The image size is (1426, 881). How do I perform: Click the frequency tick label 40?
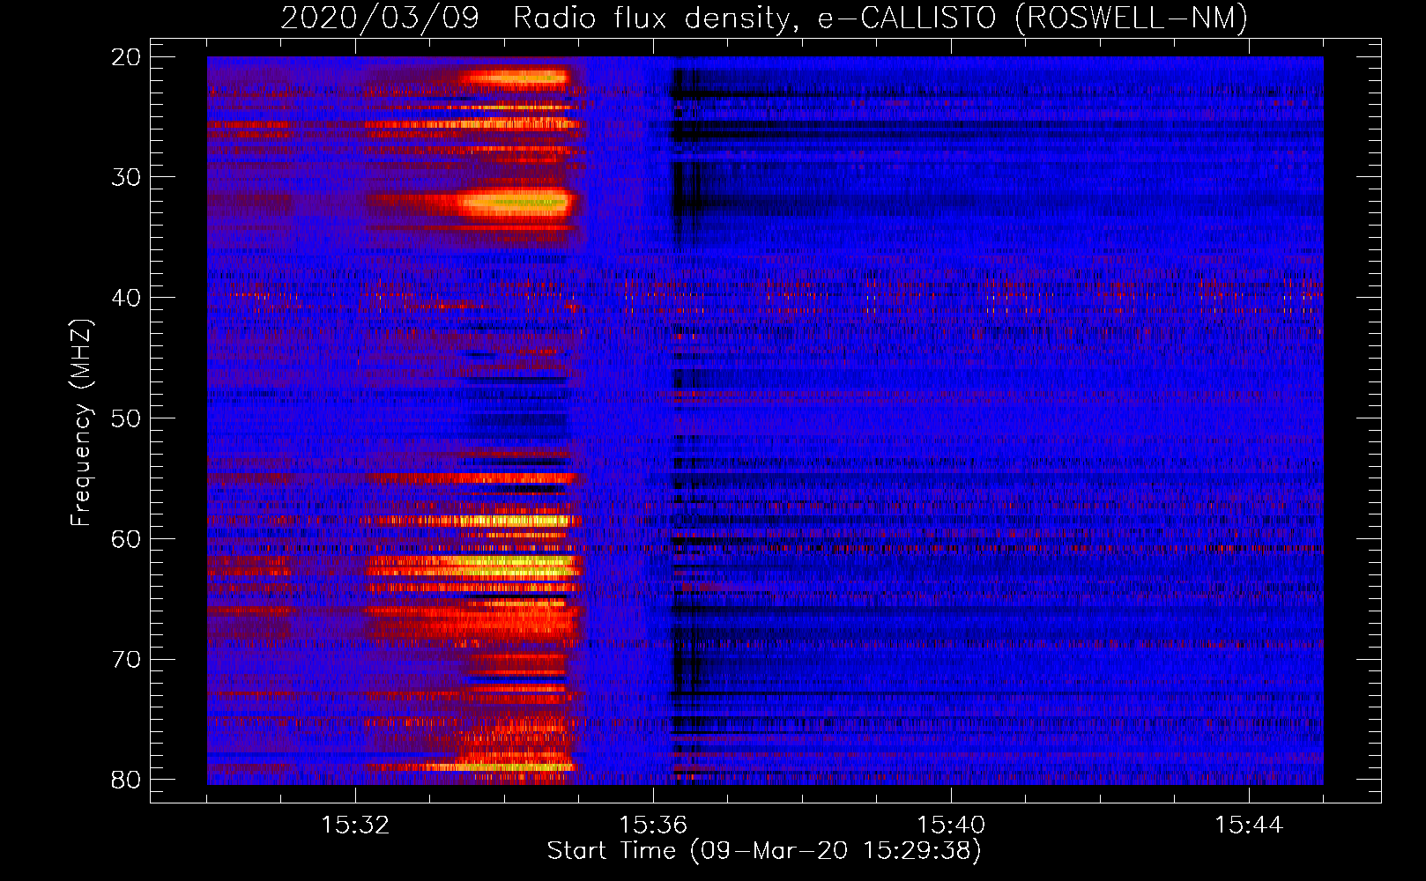[127, 298]
